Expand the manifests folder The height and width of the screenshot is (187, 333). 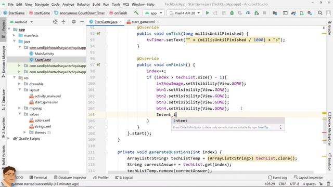(14, 35)
